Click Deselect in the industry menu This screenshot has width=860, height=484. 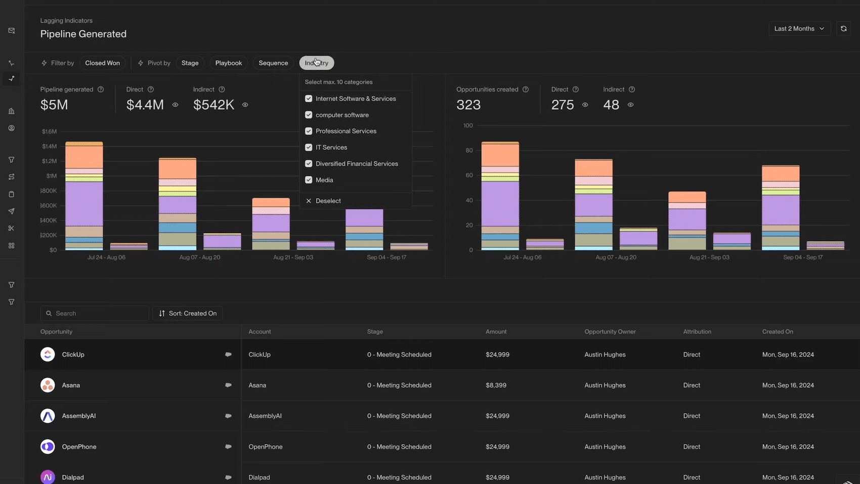(x=323, y=201)
